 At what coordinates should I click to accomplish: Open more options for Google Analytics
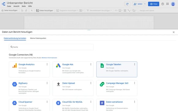pos(47,64)
